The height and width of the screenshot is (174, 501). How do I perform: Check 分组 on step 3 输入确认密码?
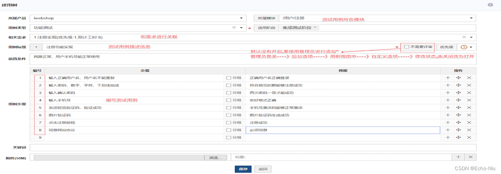(229, 93)
